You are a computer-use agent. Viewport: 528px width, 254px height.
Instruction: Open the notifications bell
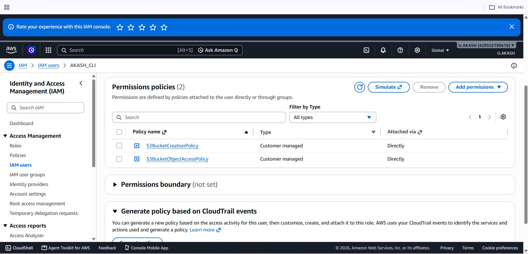coord(383,50)
